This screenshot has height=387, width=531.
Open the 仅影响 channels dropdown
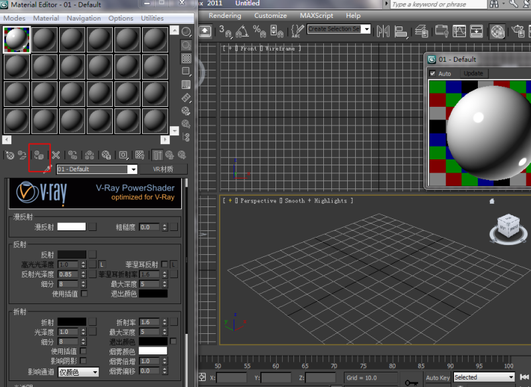coord(78,372)
